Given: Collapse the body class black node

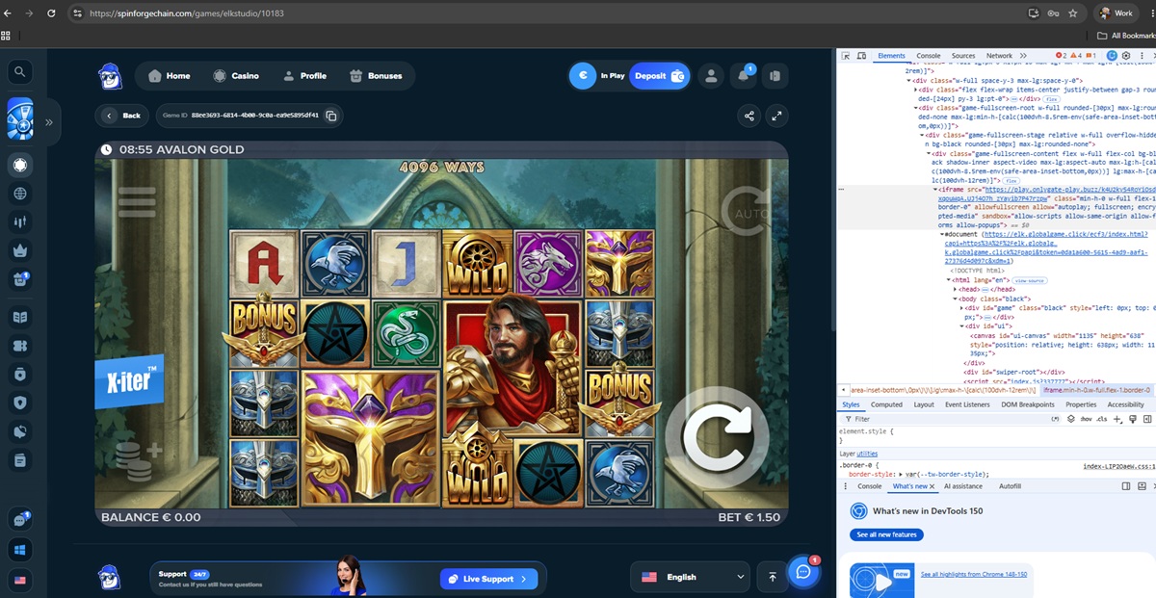Looking at the screenshot, I should tap(956, 299).
